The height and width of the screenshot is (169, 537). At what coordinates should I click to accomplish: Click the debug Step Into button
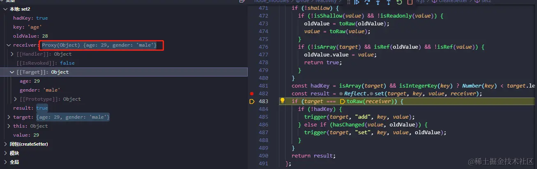click(x=378, y=2)
